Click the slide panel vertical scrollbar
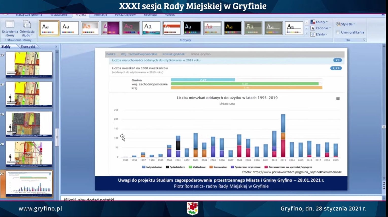This screenshot has height=217, width=388. coord(57,137)
